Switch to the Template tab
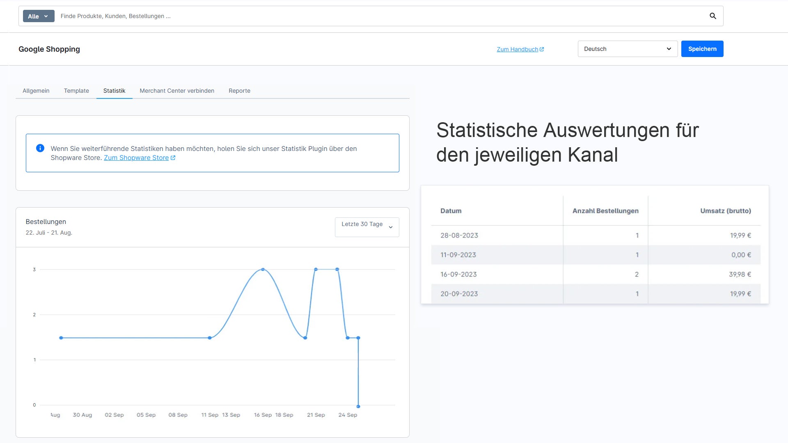This screenshot has height=443, width=788. (x=76, y=91)
